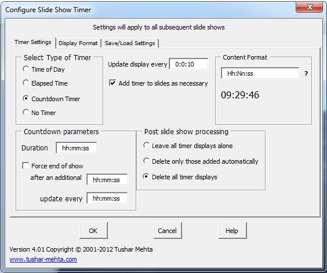Click the Timer Settings tab
327x273 pixels.
tap(33, 42)
